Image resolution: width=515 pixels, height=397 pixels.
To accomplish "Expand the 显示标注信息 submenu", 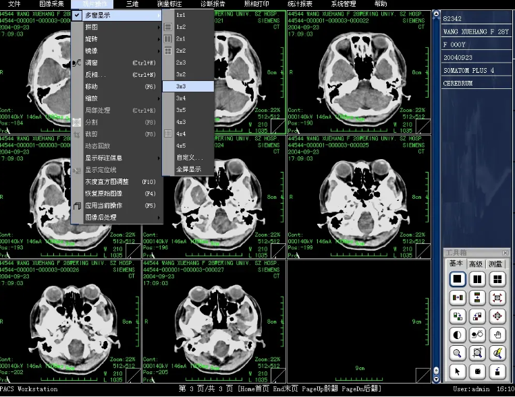I will coord(117,158).
